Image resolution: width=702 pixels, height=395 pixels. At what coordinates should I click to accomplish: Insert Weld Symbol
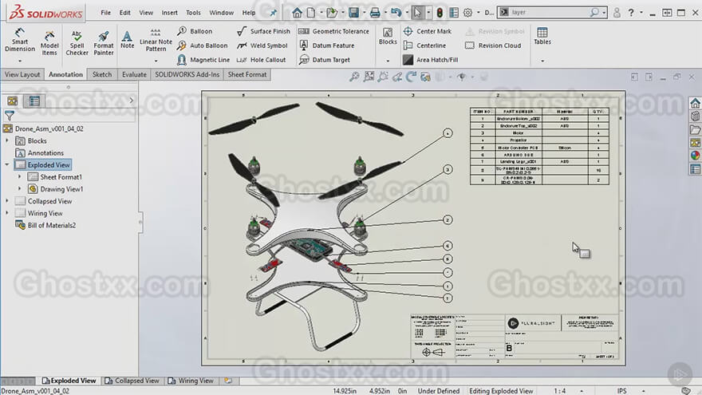(262, 45)
